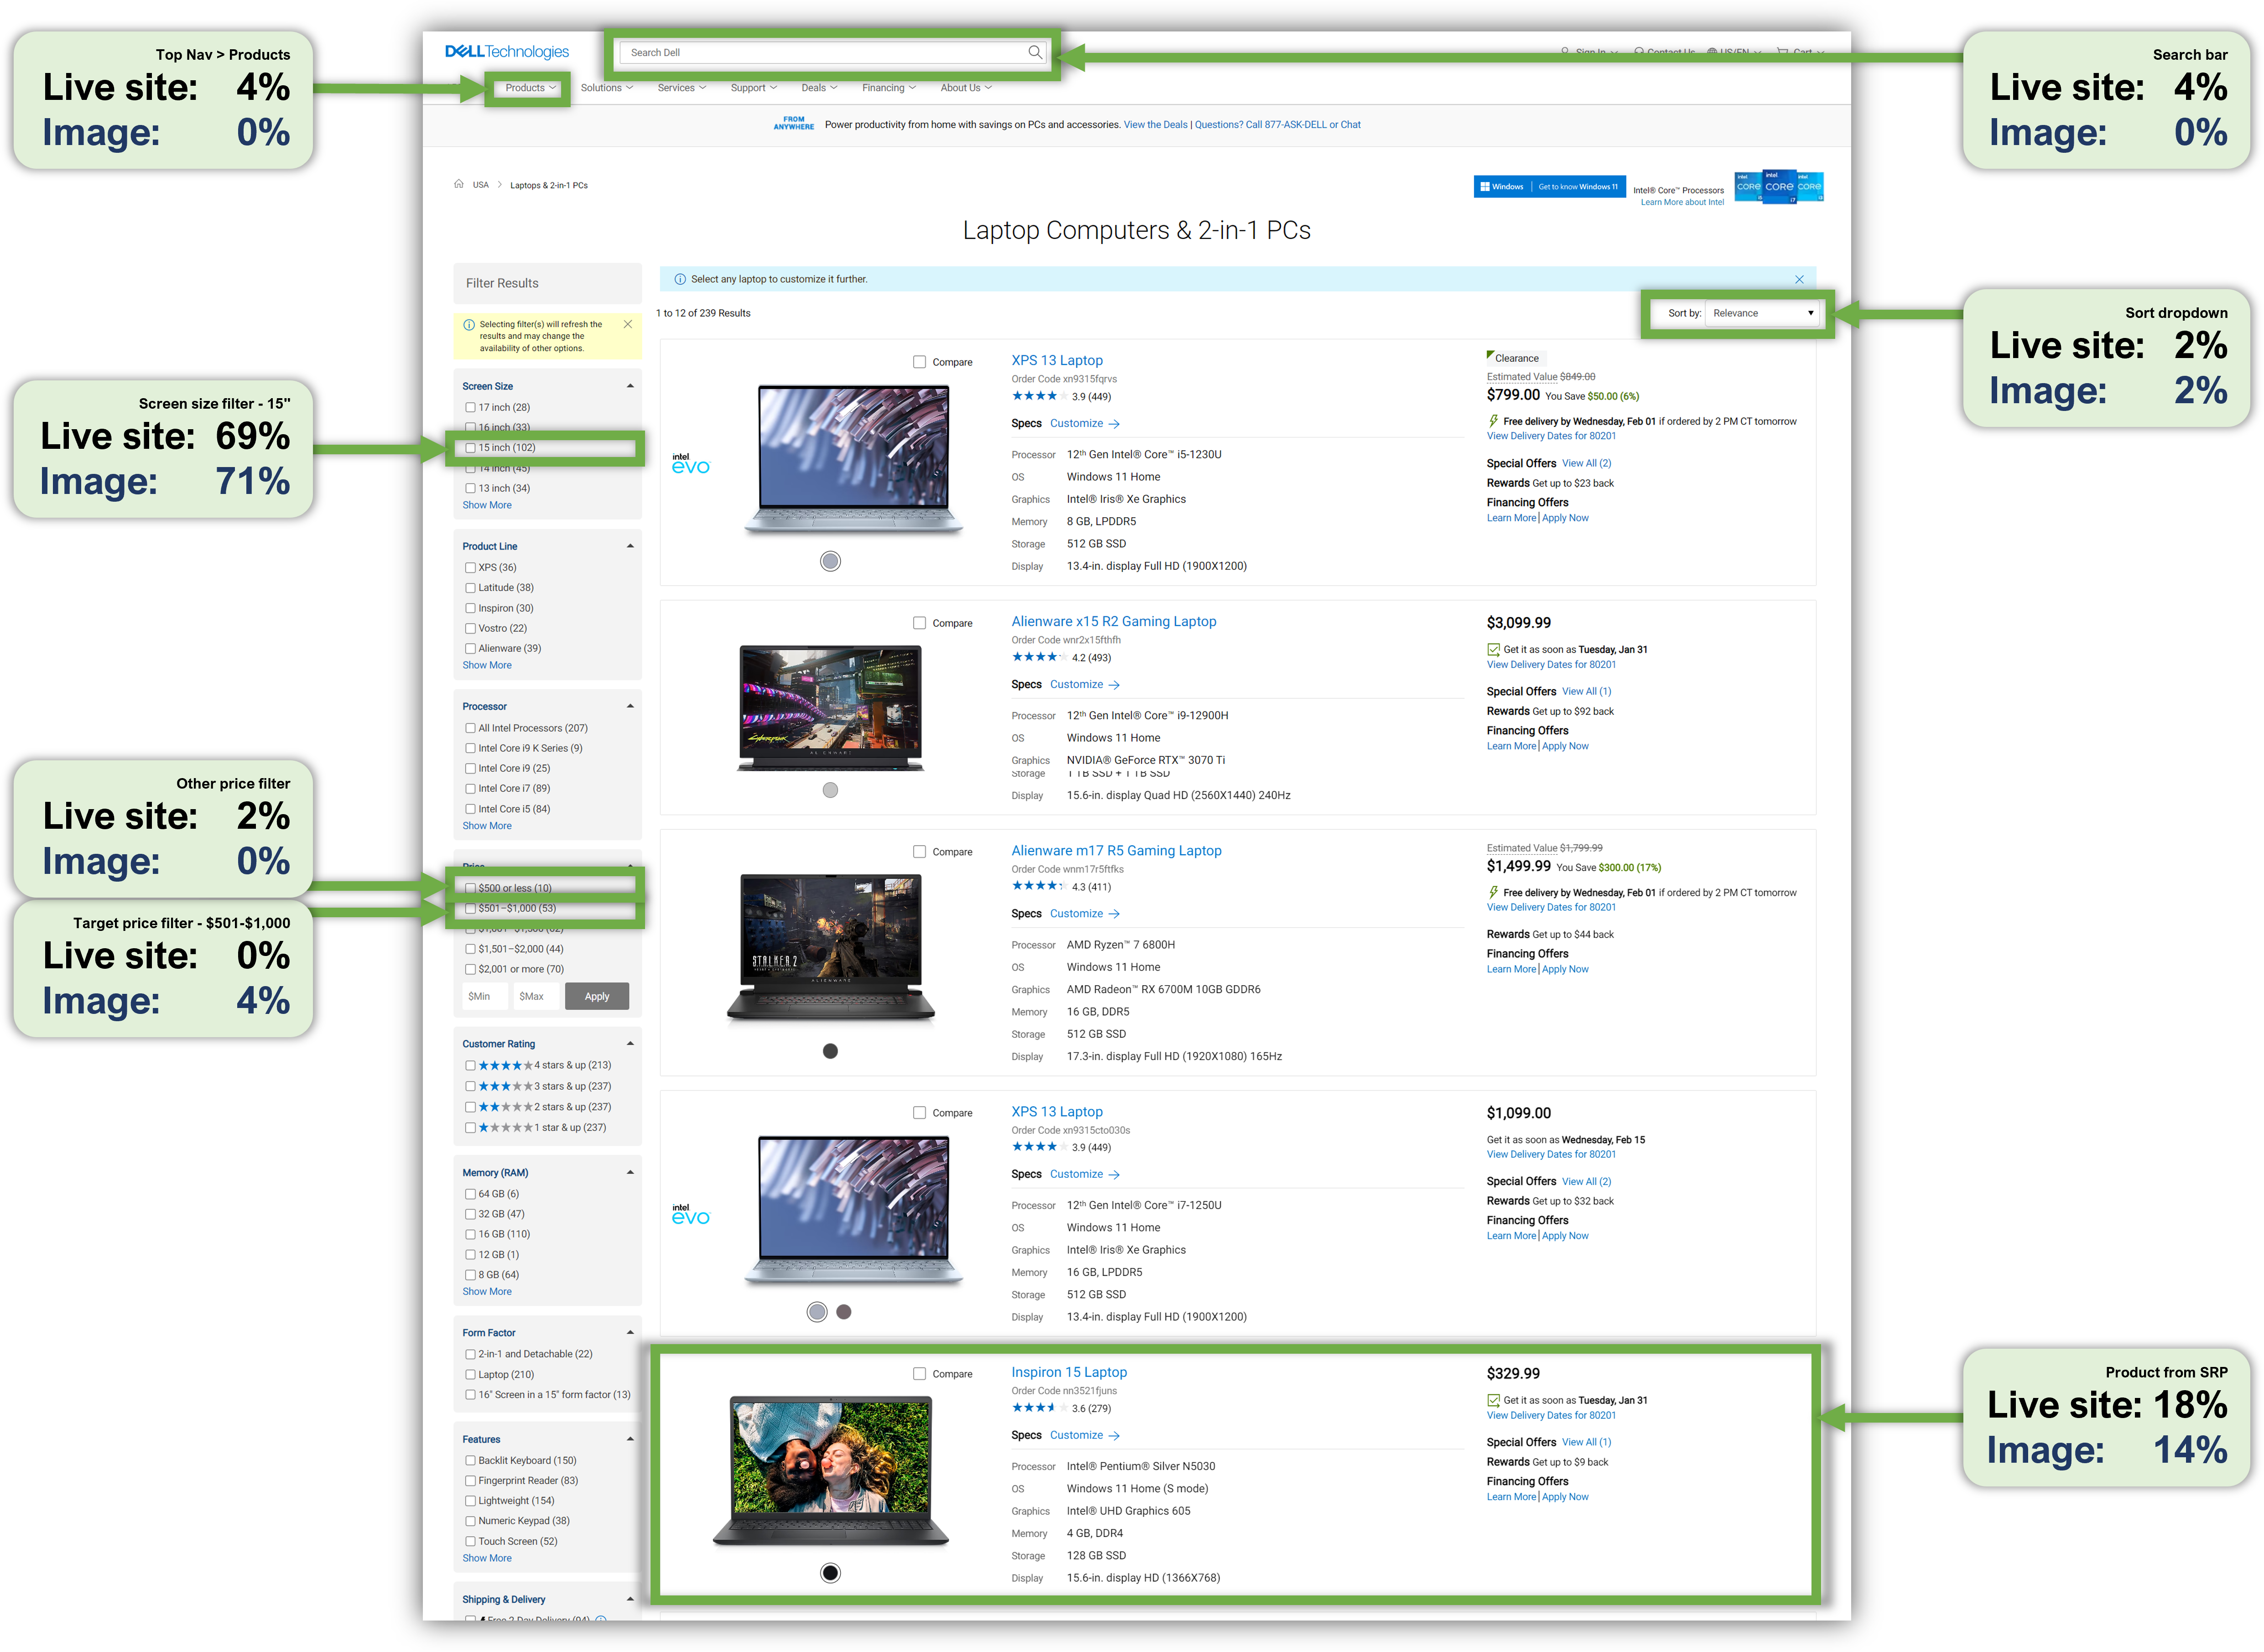Click the Intel Core processors badge

point(1779,186)
